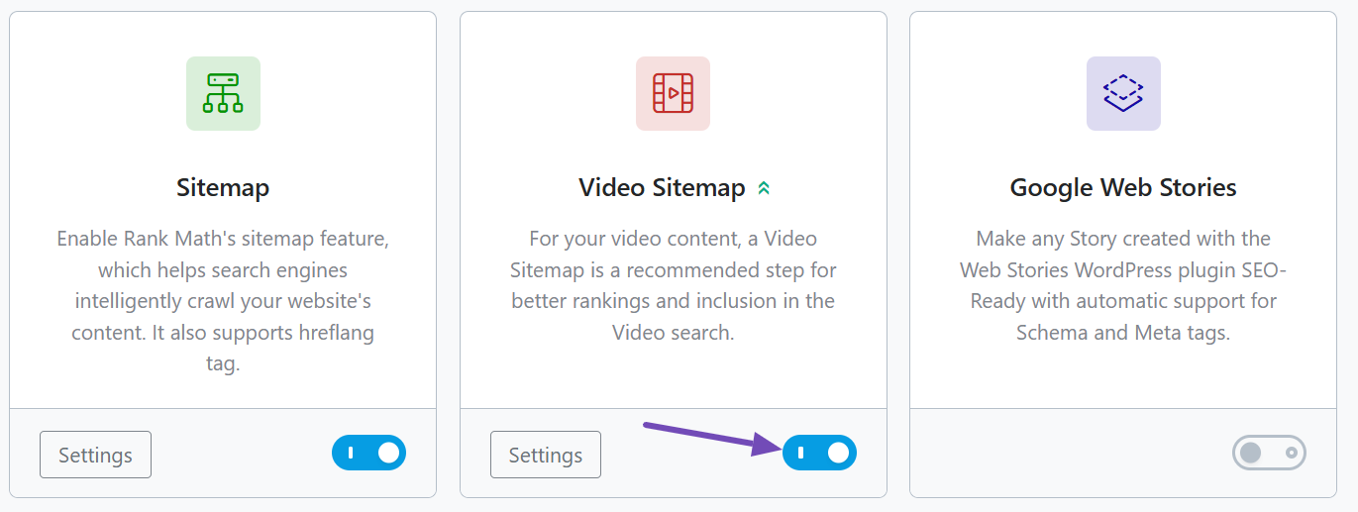Click the Video Sitemap description paragraph
1358x512 pixels.
point(674,285)
